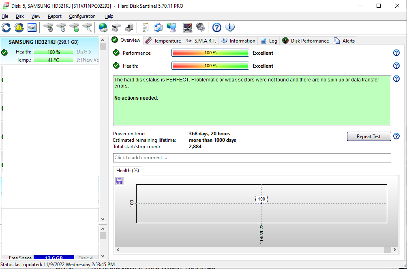Viewport: 407px width, 269px height.
Task: Click the help icon beside the Performance bar
Action: click(x=396, y=53)
